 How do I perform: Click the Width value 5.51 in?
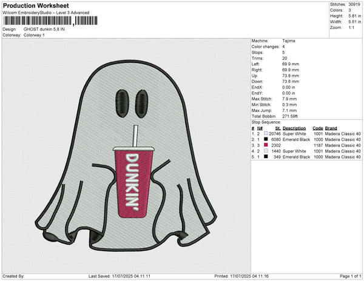(x=355, y=22)
